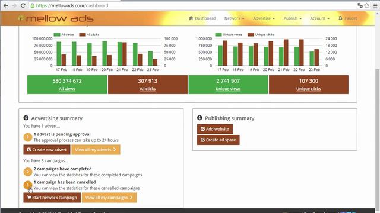Click the All views green tile
The width and height of the screenshot is (380, 213).
click(67, 85)
